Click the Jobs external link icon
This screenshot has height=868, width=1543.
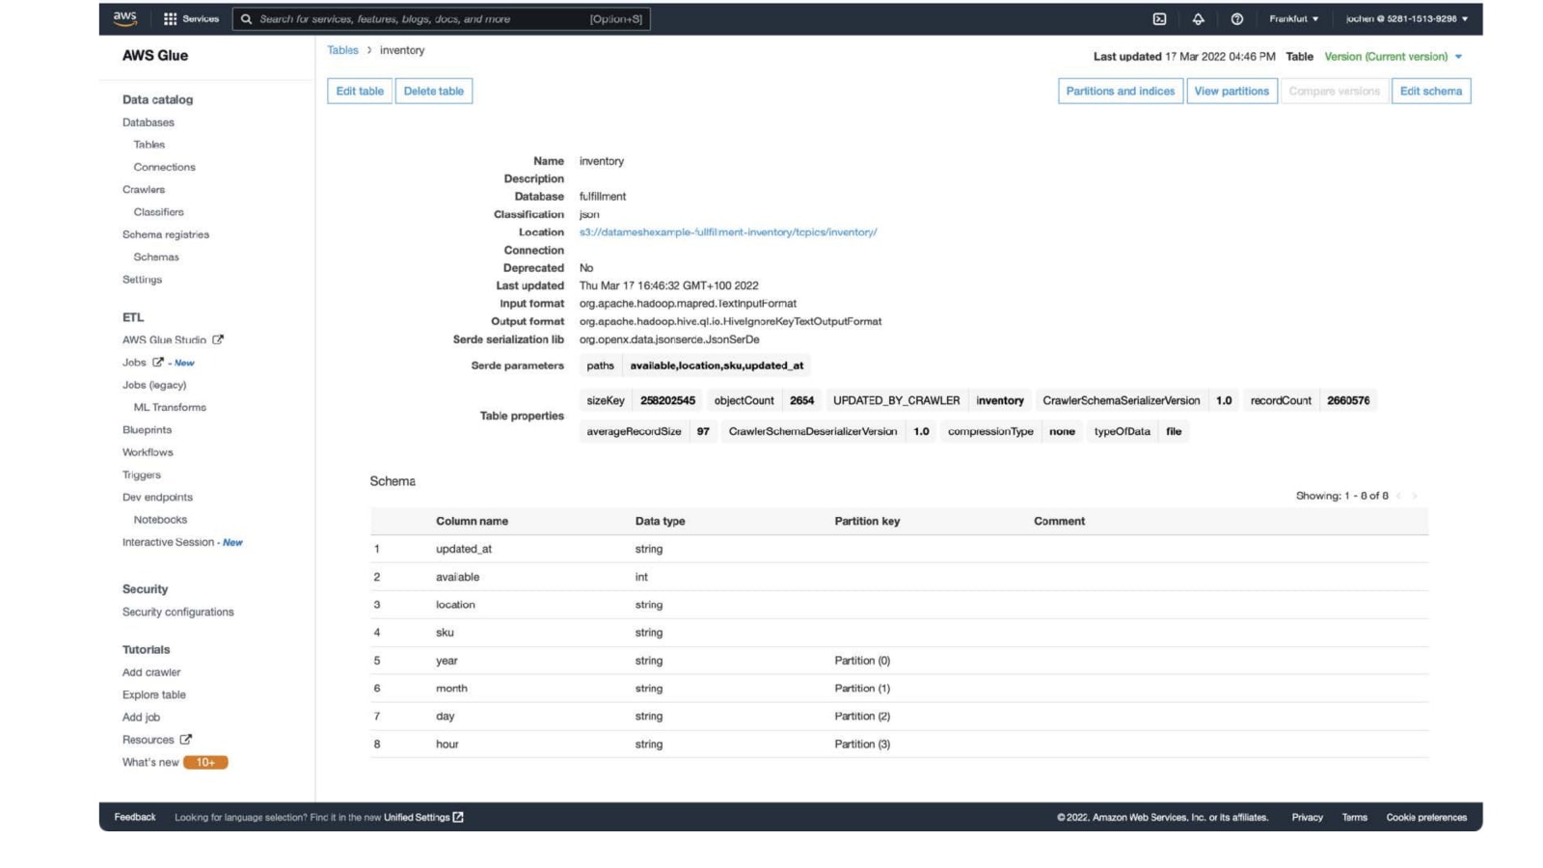click(158, 363)
